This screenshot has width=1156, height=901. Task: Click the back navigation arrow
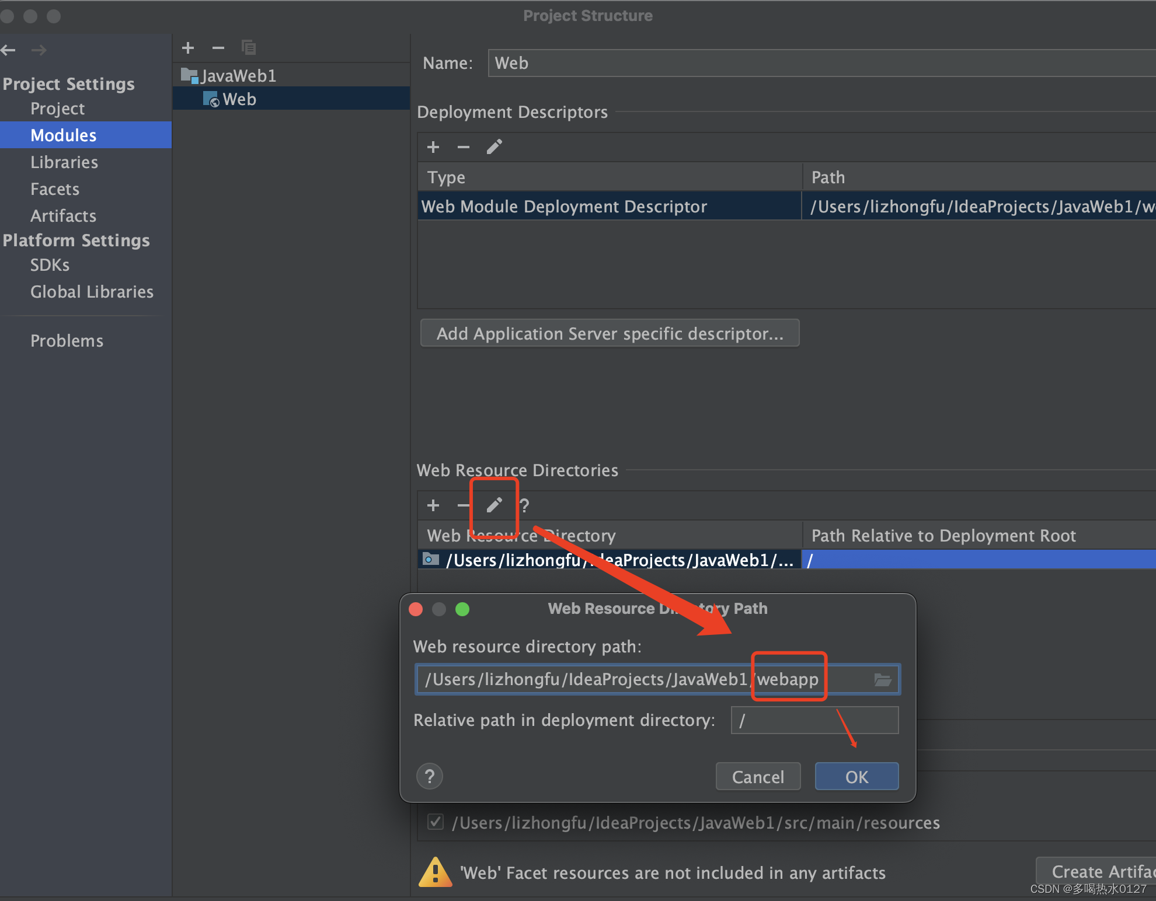[9, 50]
